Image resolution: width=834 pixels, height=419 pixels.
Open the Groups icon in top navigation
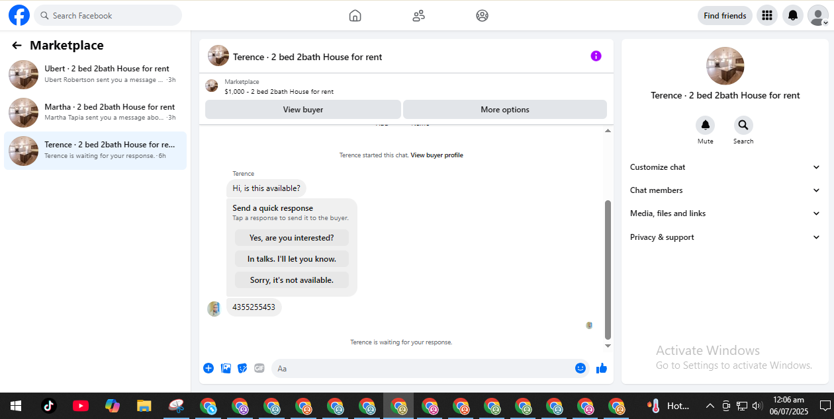click(x=482, y=15)
